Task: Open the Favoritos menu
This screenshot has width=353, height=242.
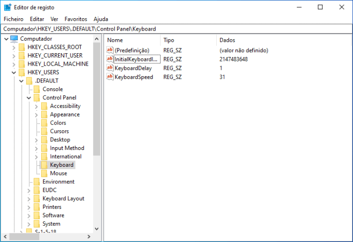Action: (x=76, y=19)
